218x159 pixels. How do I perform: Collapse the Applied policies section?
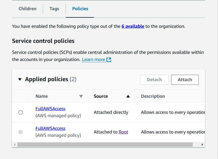(20, 79)
